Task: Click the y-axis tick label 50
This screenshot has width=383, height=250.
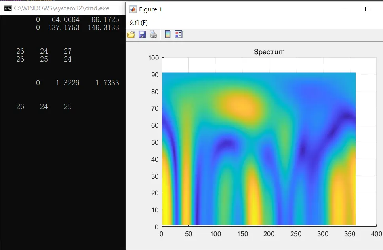Action: pos(155,142)
